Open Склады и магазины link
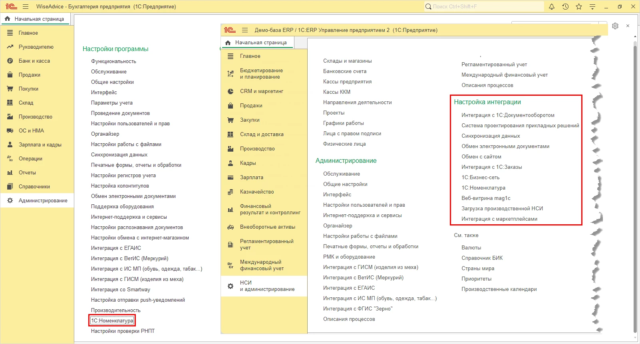Viewport: 640px width, 344px height. tap(348, 61)
